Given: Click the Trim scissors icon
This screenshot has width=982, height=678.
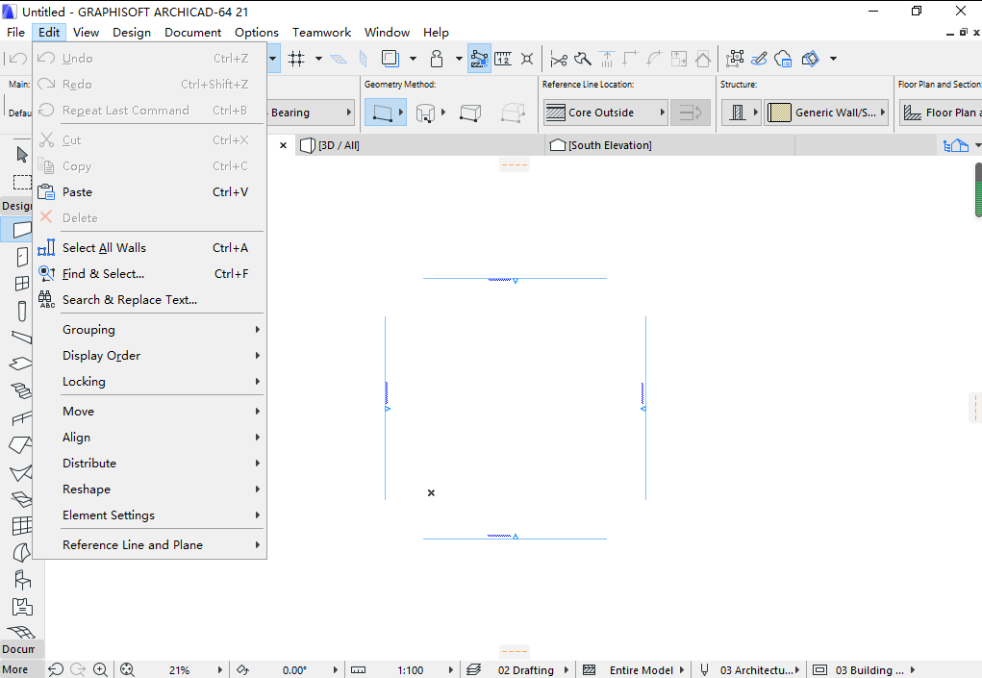Looking at the screenshot, I should click(x=559, y=59).
